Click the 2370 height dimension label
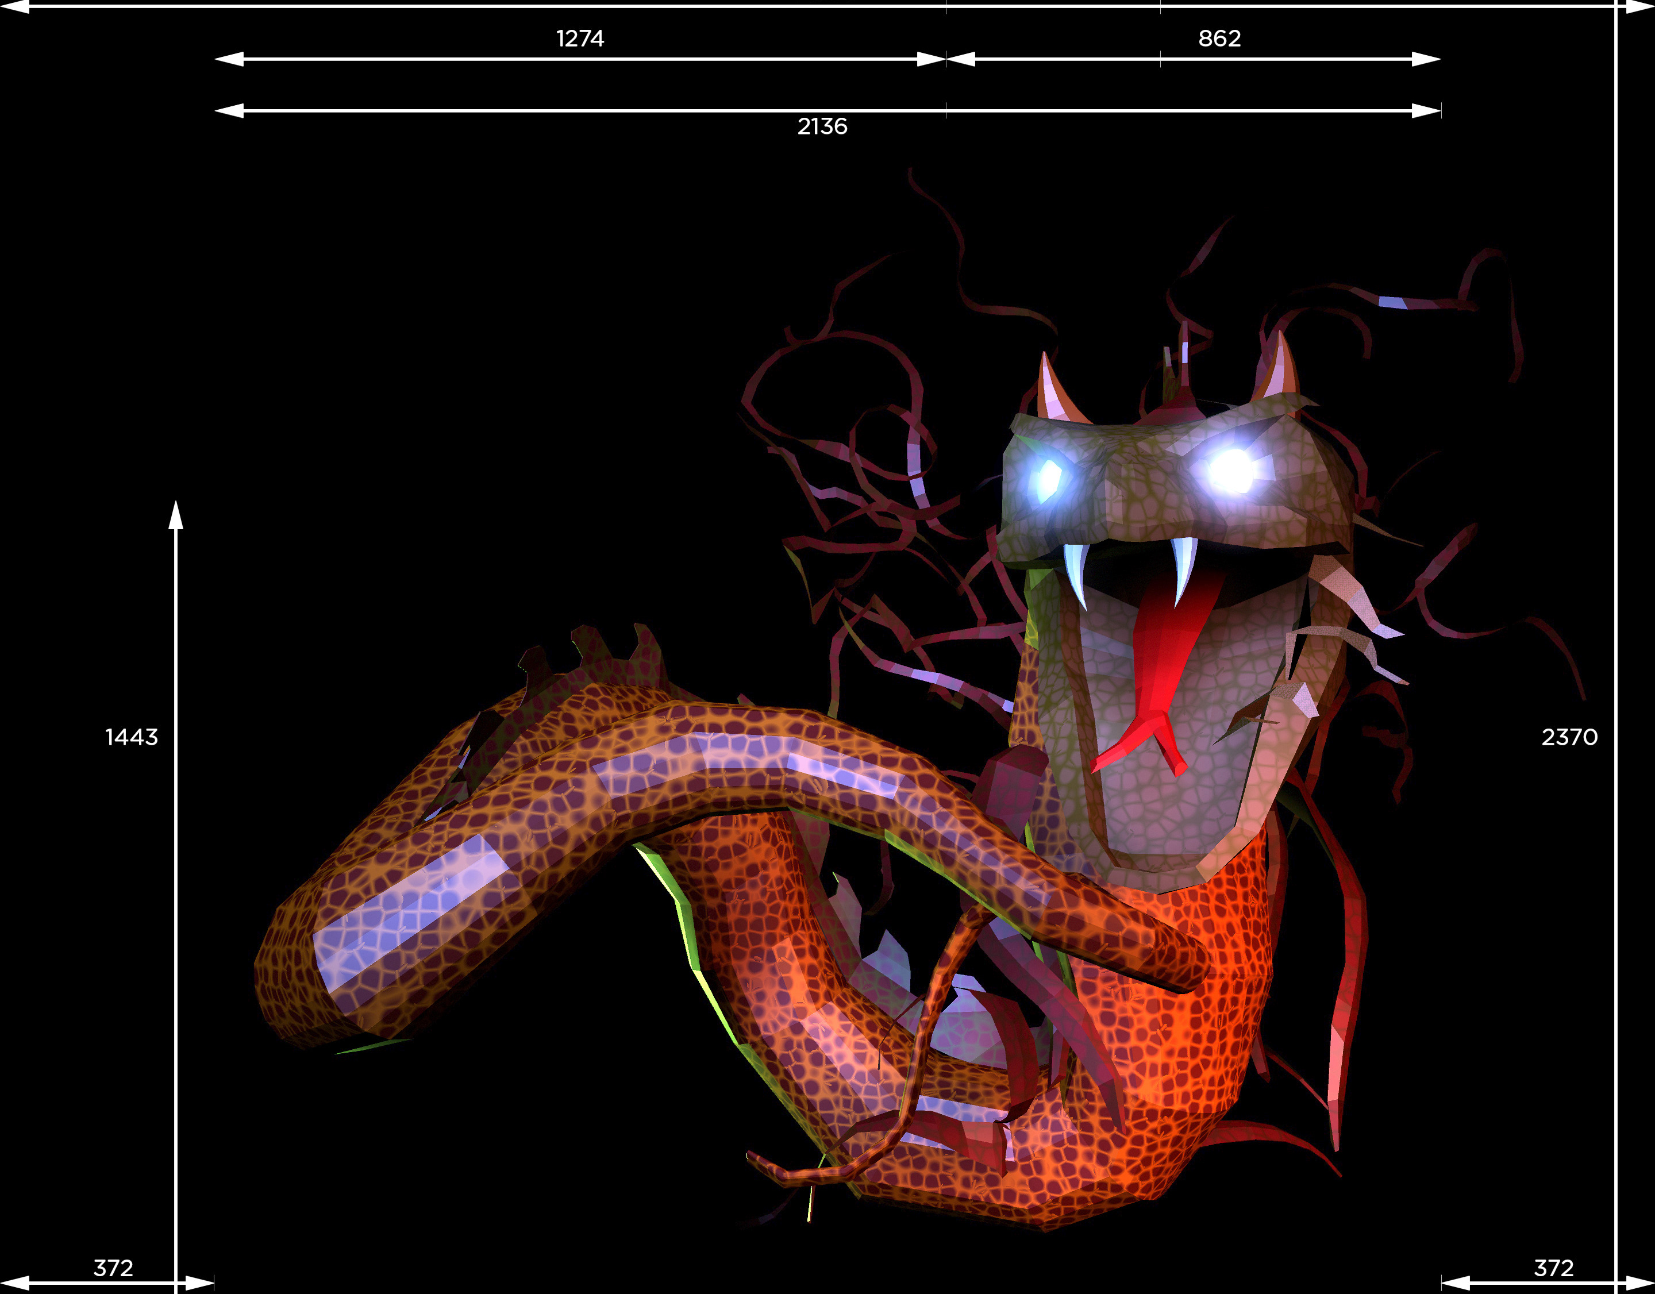 coord(1569,737)
